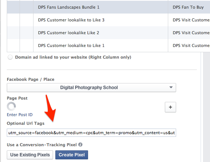Click the DPS Fan To Buy cell
210x162 pixels.
(189, 7)
